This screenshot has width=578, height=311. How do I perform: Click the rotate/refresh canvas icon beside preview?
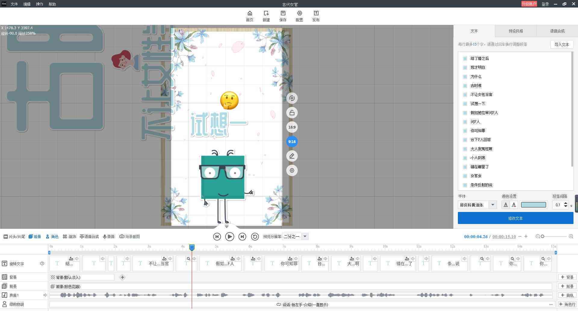pos(292,98)
